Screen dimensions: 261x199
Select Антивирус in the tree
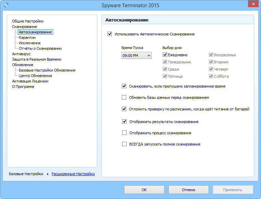(x=21, y=54)
